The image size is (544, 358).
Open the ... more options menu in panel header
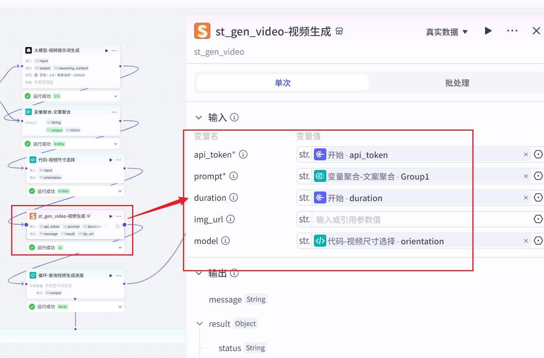click(x=512, y=31)
